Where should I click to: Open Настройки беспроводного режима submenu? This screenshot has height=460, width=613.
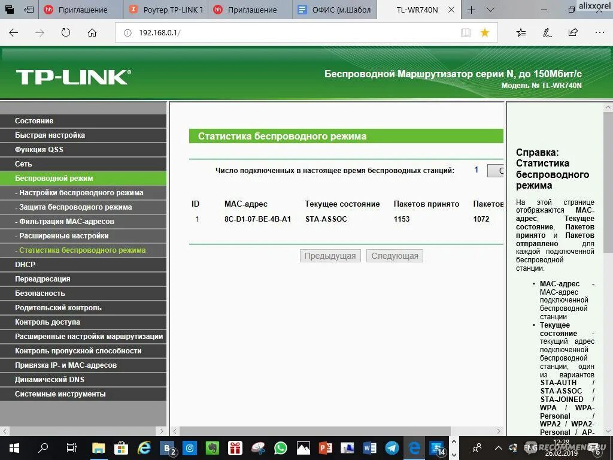pyautogui.click(x=83, y=193)
